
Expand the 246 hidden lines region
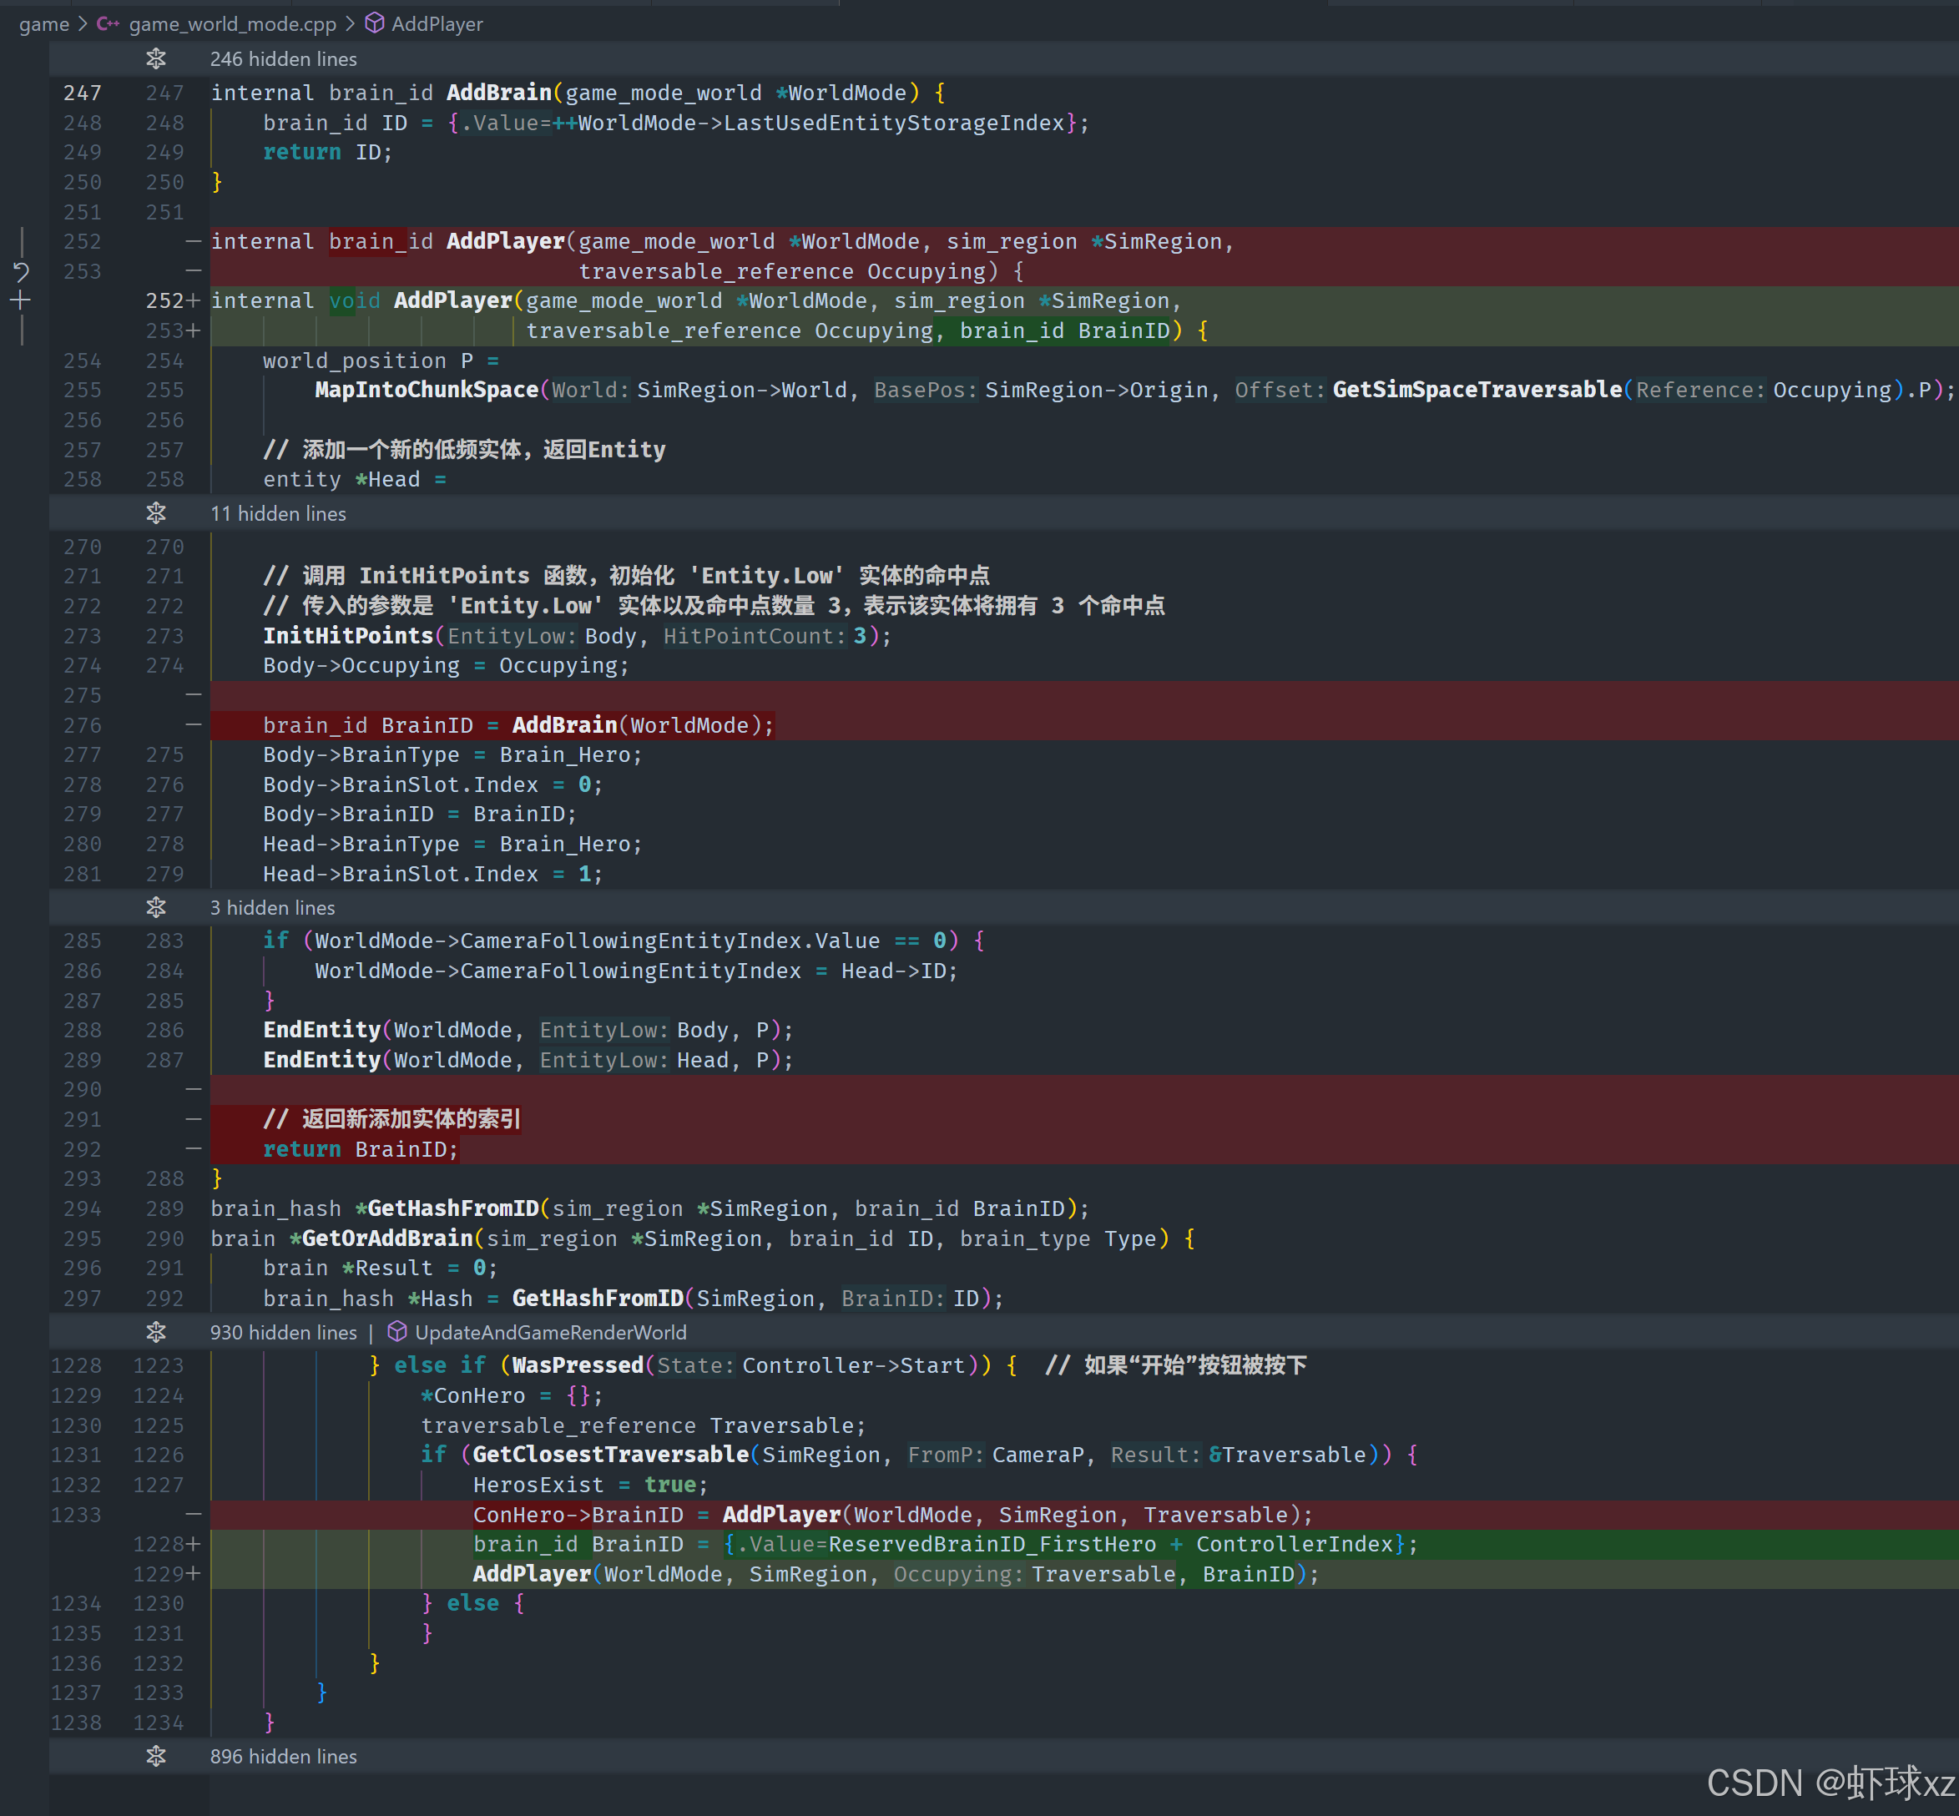click(283, 59)
